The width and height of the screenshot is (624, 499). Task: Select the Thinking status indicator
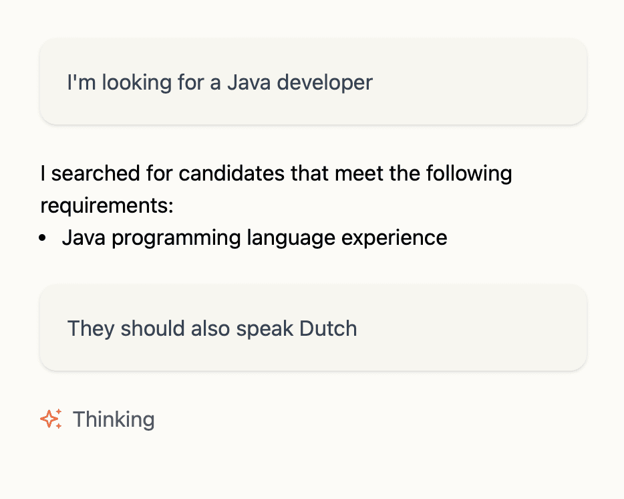(x=97, y=419)
